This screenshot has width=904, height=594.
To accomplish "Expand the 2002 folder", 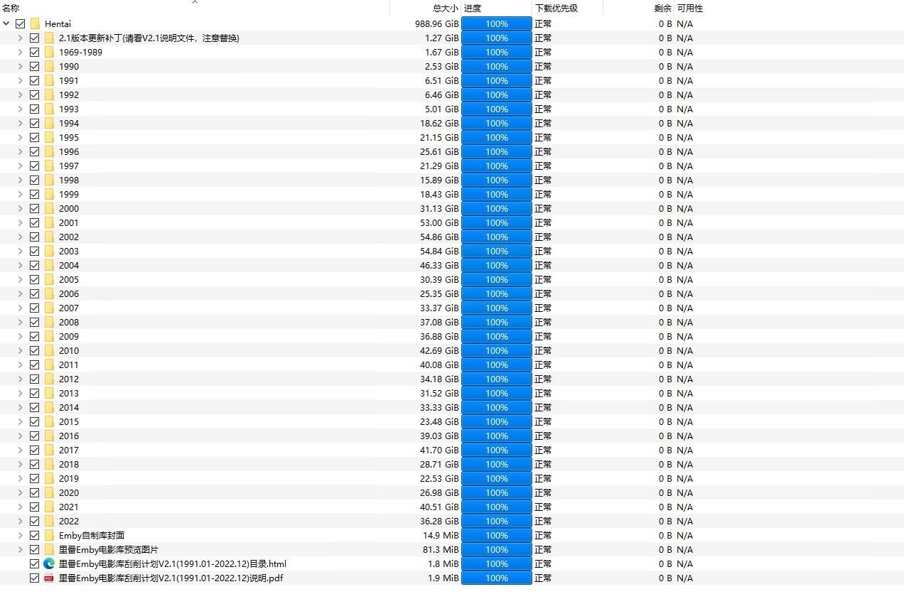I will [21, 237].
